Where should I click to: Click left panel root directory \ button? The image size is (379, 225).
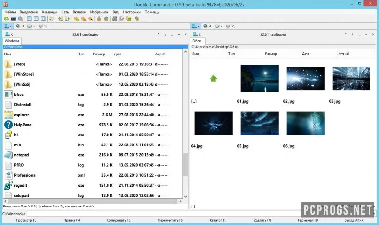pyautogui.click(x=165, y=34)
